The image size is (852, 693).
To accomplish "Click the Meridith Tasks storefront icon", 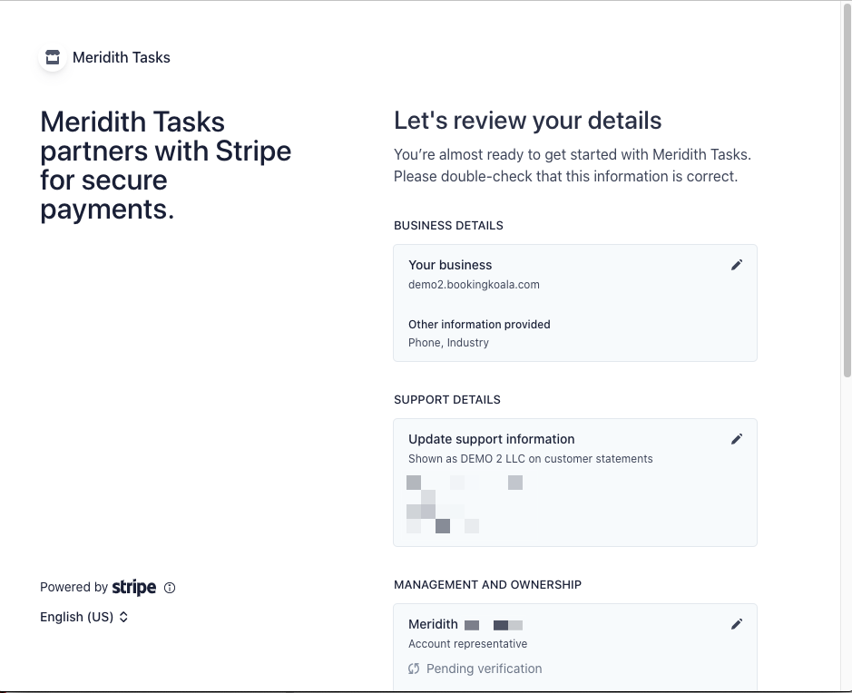I will click(53, 57).
